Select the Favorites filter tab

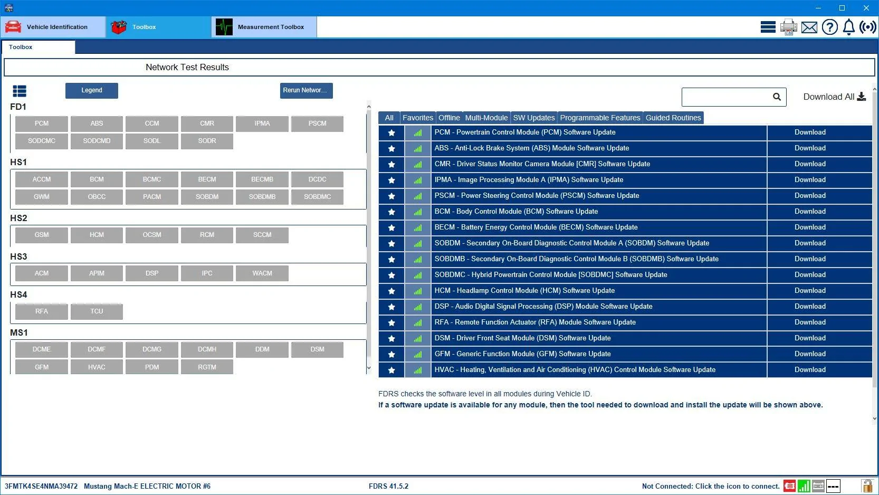click(418, 118)
